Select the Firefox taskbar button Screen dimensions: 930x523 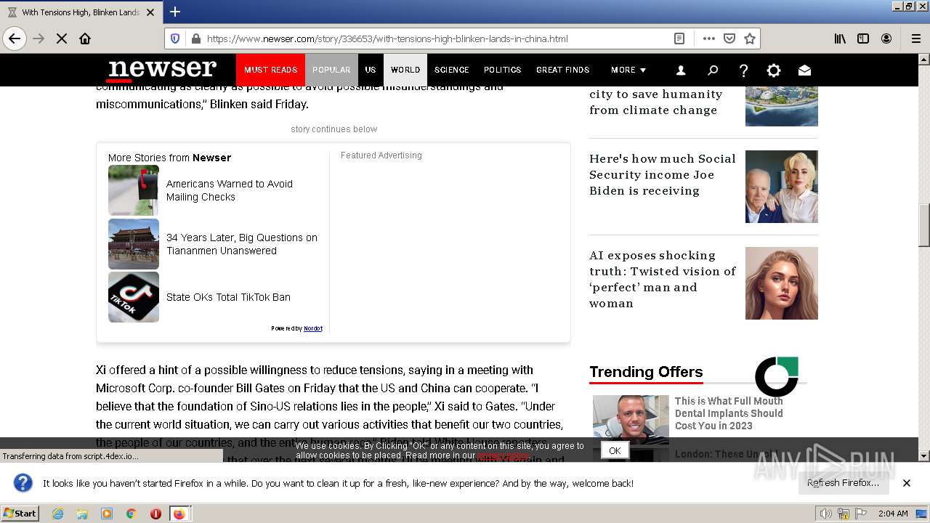[x=179, y=514]
